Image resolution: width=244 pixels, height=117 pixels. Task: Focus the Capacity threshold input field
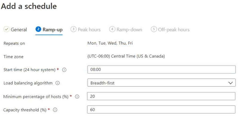[161, 110]
